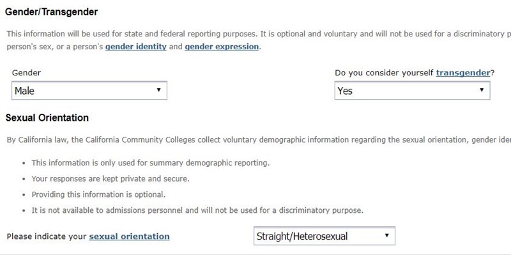Click the arrow on the Straight/Heterosexual combo box

coord(387,235)
